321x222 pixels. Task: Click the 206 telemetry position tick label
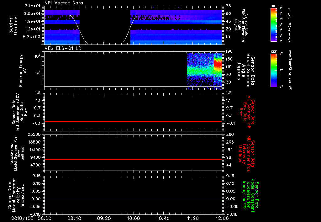pos(229,142)
